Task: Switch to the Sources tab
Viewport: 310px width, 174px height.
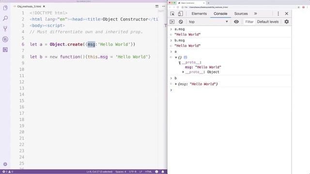Action: (x=241, y=14)
